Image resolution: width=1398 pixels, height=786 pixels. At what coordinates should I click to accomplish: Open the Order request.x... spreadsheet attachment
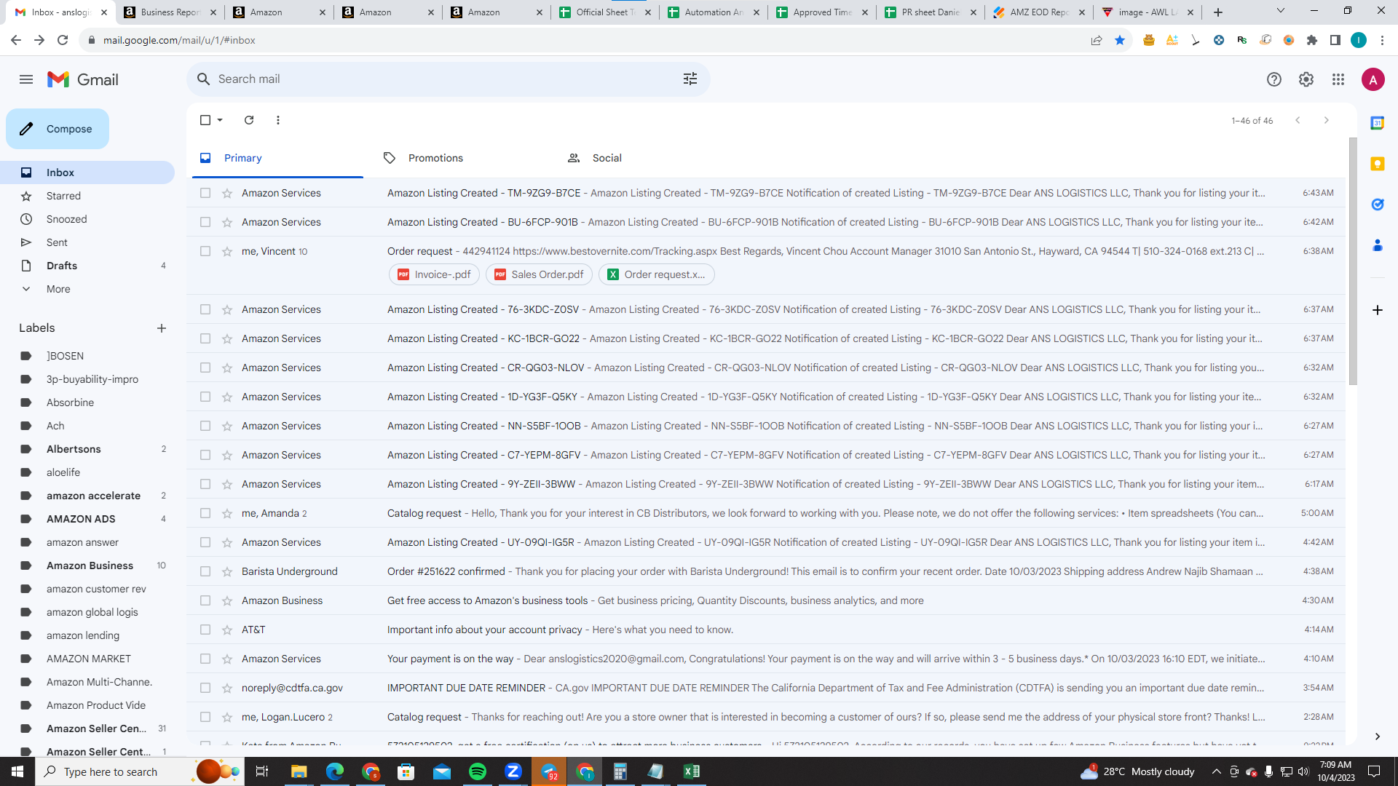click(x=656, y=274)
